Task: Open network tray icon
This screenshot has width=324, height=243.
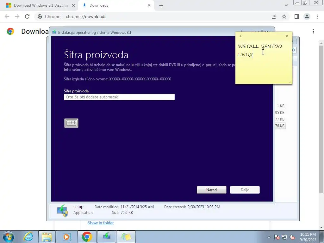Action: point(284,237)
